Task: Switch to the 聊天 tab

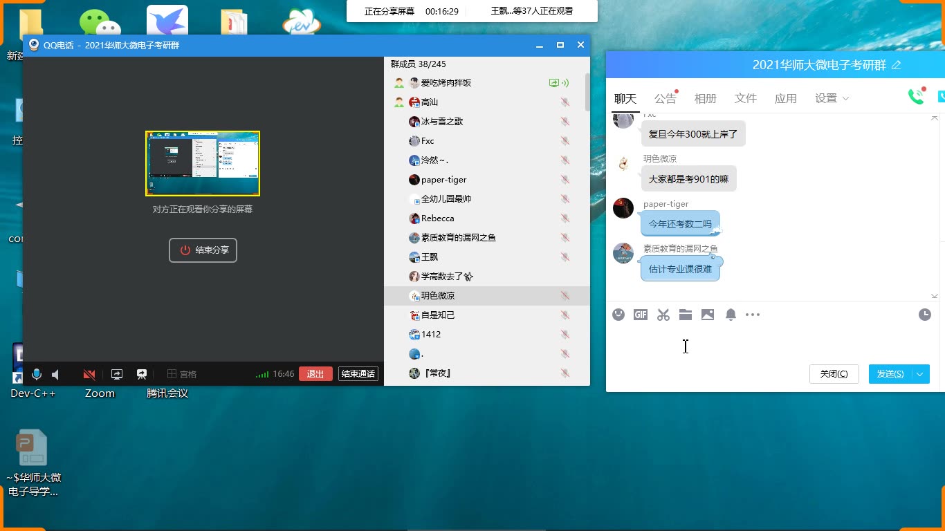Action: tap(625, 98)
